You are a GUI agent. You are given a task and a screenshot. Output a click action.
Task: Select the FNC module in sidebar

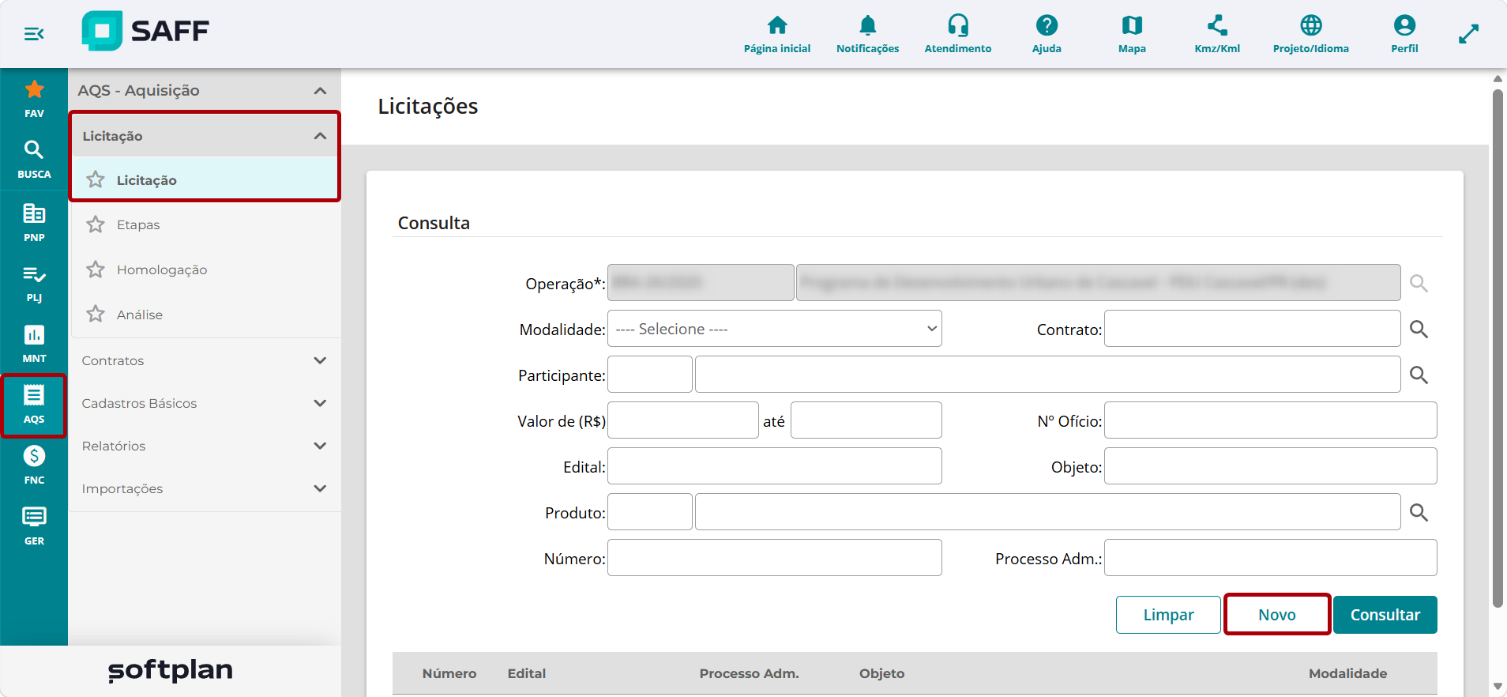[34, 465]
